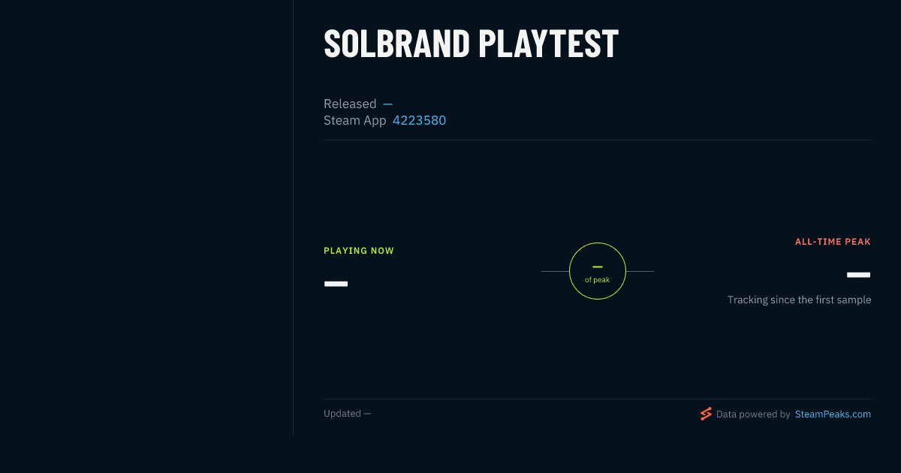Open Steam App 4223580 link
This screenshot has height=473, width=901.
point(419,120)
